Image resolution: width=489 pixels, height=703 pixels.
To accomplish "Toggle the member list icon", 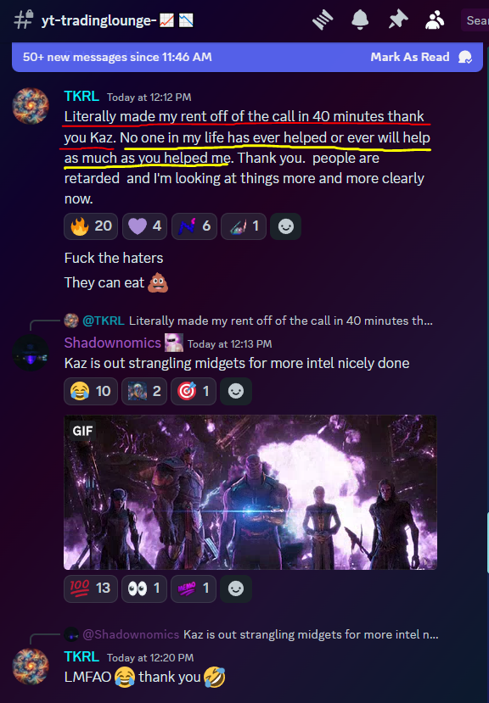I will (x=435, y=20).
